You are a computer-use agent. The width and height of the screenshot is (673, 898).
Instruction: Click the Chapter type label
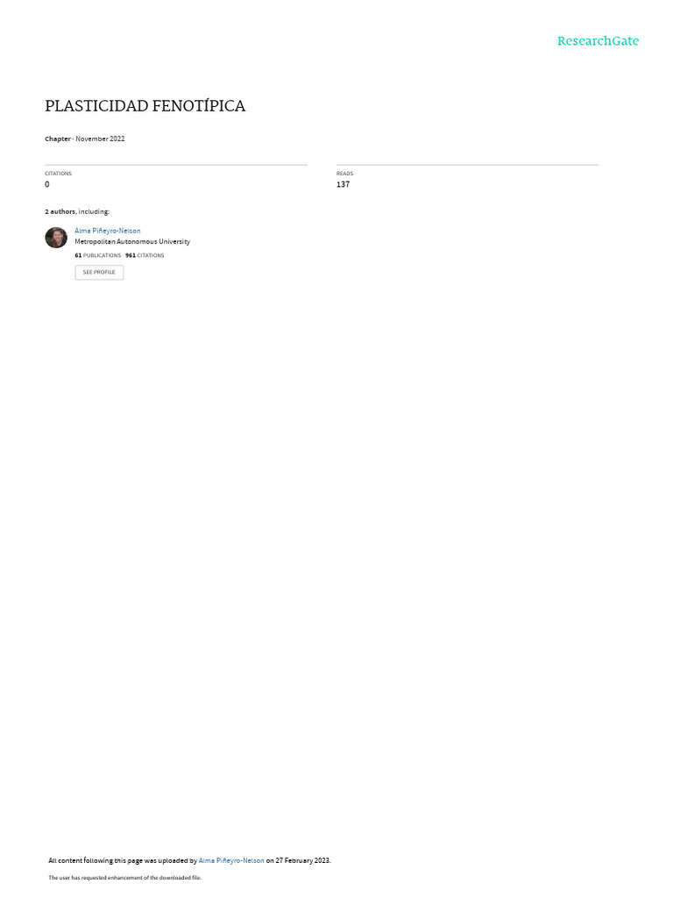[58, 139]
